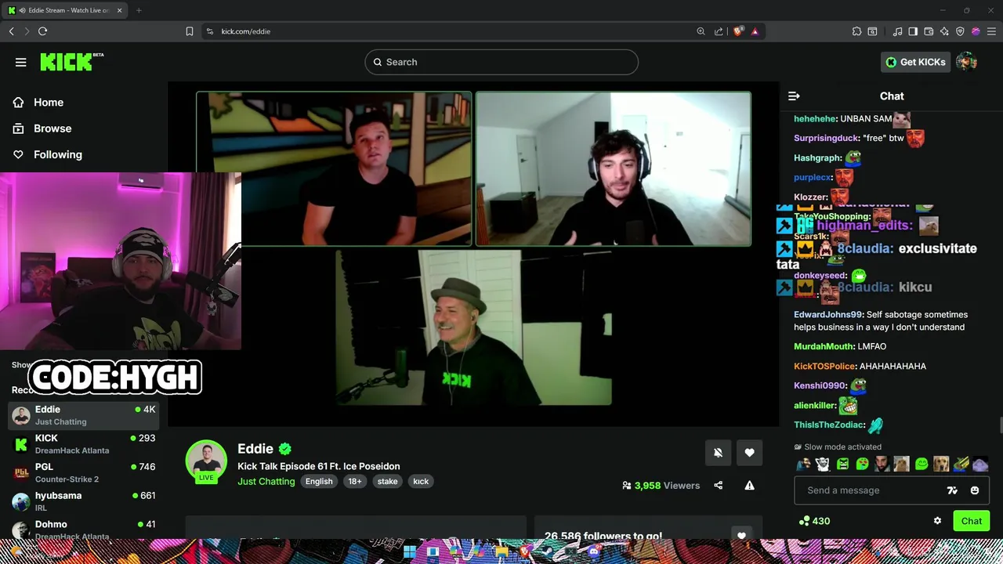Select the Eddie Stream browser tab
1003x564 pixels.
pyautogui.click(x=66, y=10)
